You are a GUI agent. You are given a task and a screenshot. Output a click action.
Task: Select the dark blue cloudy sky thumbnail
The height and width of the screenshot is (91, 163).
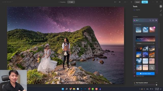tap(139, 61)
